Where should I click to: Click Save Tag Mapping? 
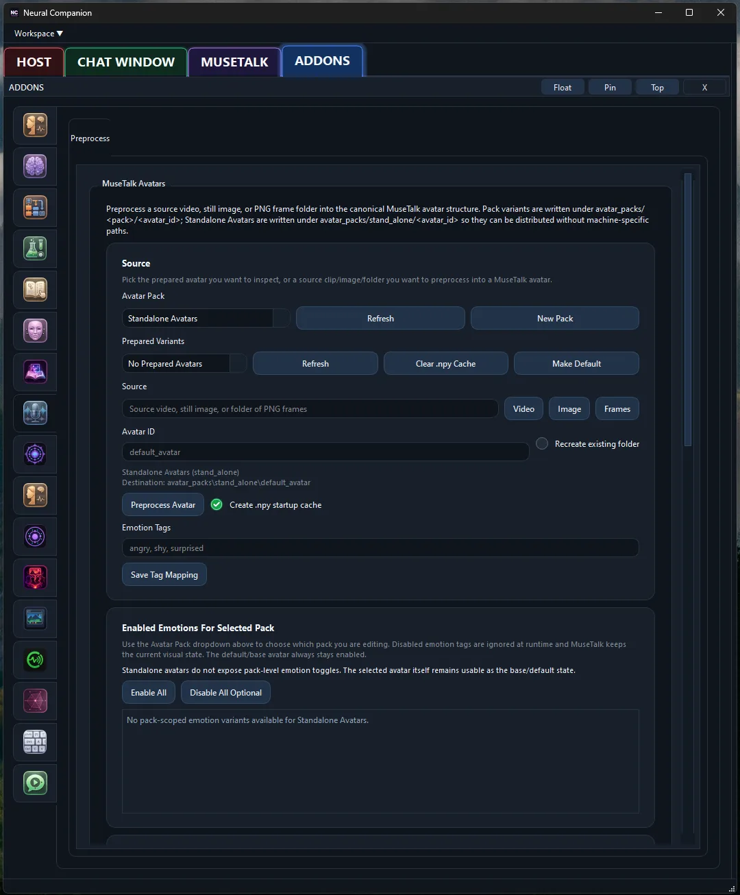pyautogui.click(x=164, y=574)
